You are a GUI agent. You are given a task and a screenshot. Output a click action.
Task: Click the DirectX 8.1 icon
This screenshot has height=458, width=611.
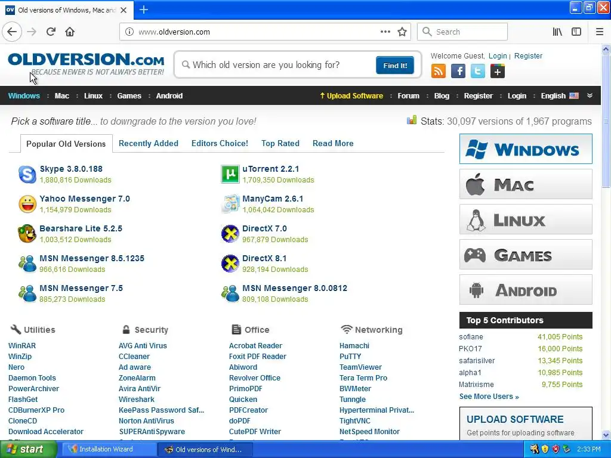click(230, 264)
